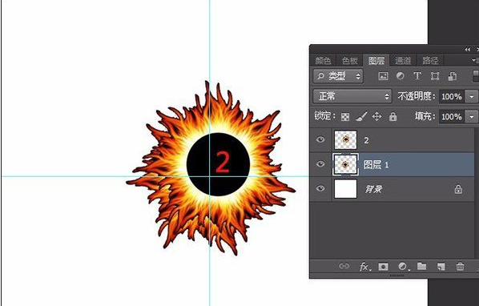This screenshot has width=479, height=306.
Task: Lock transparent pixels icon
Action: [345, 117]
